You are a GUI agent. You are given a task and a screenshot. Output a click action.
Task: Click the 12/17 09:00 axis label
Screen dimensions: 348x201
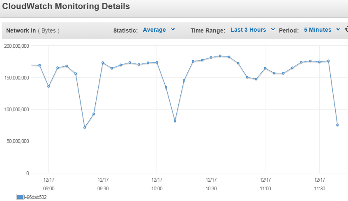click(x=49, y=184)
